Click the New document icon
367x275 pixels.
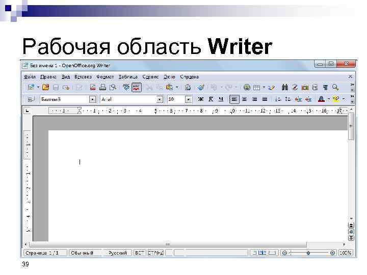[x=31, y=88]
